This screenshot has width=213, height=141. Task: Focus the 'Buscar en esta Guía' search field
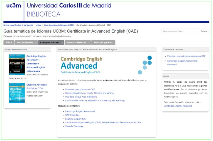point(180,31)
